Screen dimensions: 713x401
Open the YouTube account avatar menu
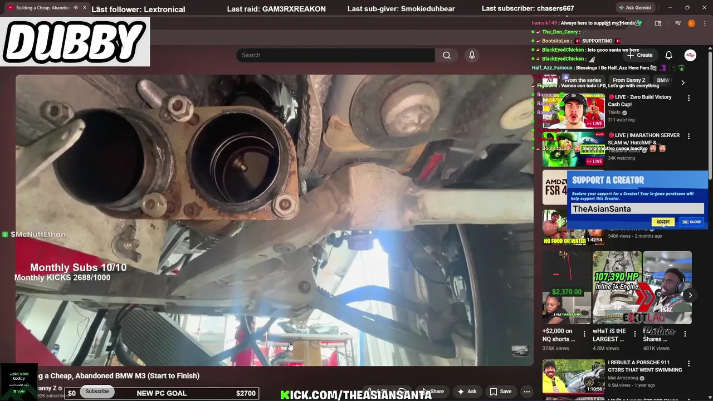[690, 55]
